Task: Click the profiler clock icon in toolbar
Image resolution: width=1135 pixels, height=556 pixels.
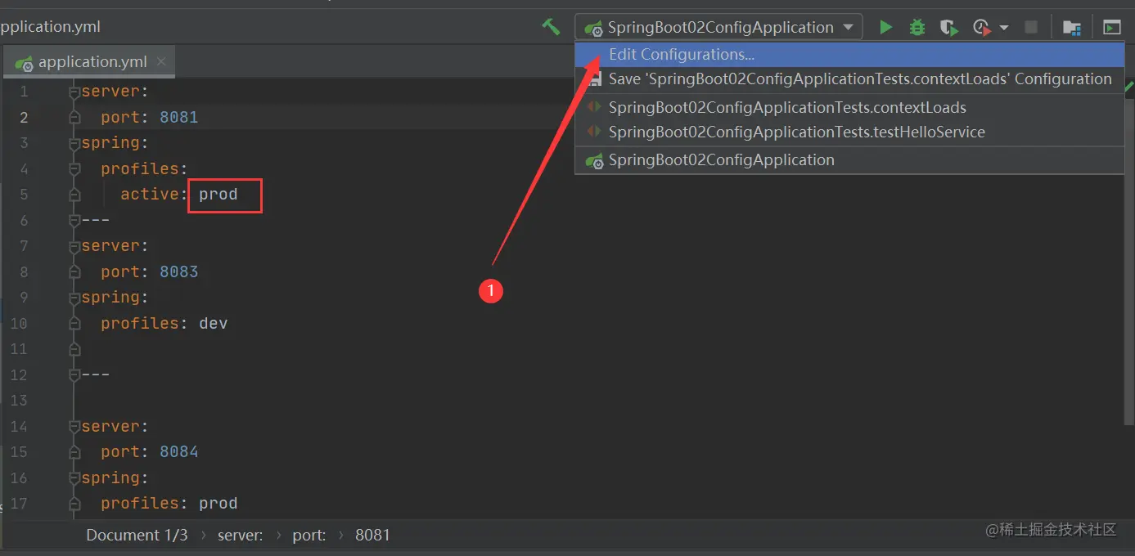Action: [982, 27]
